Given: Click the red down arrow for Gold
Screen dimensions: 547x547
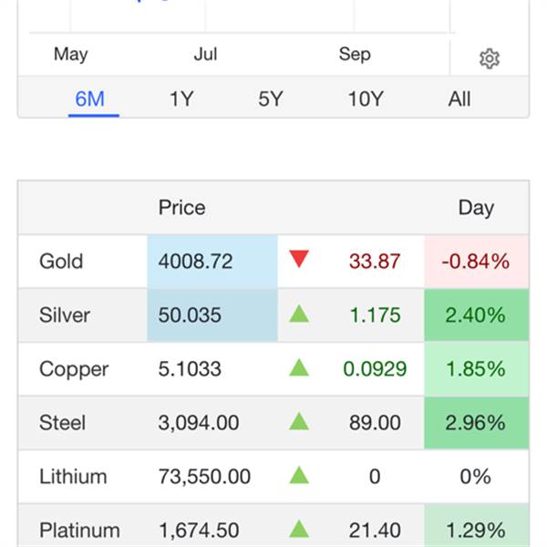Looking at the screenshot, I should (299, 261).
